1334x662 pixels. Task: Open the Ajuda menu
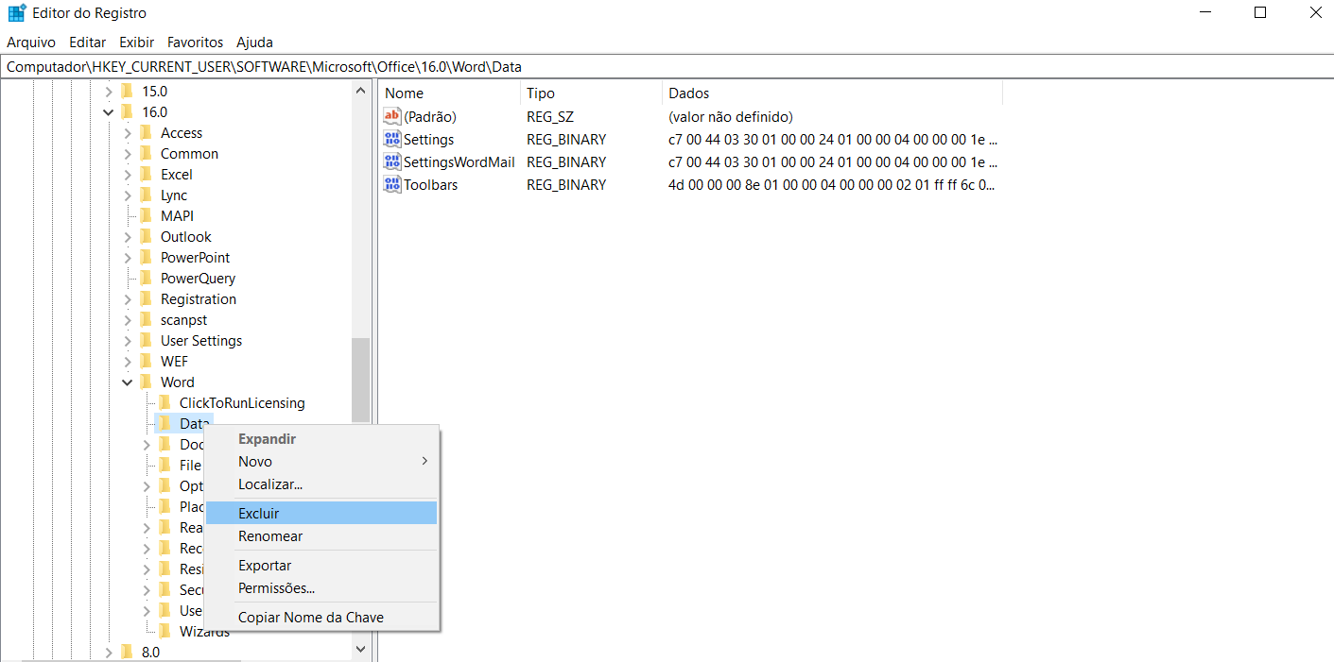click(x=254, y=42)
